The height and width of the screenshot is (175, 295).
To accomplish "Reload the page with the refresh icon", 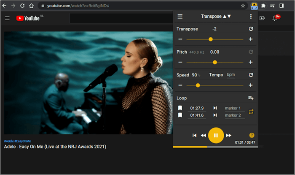I will click(x=22, y=6).
